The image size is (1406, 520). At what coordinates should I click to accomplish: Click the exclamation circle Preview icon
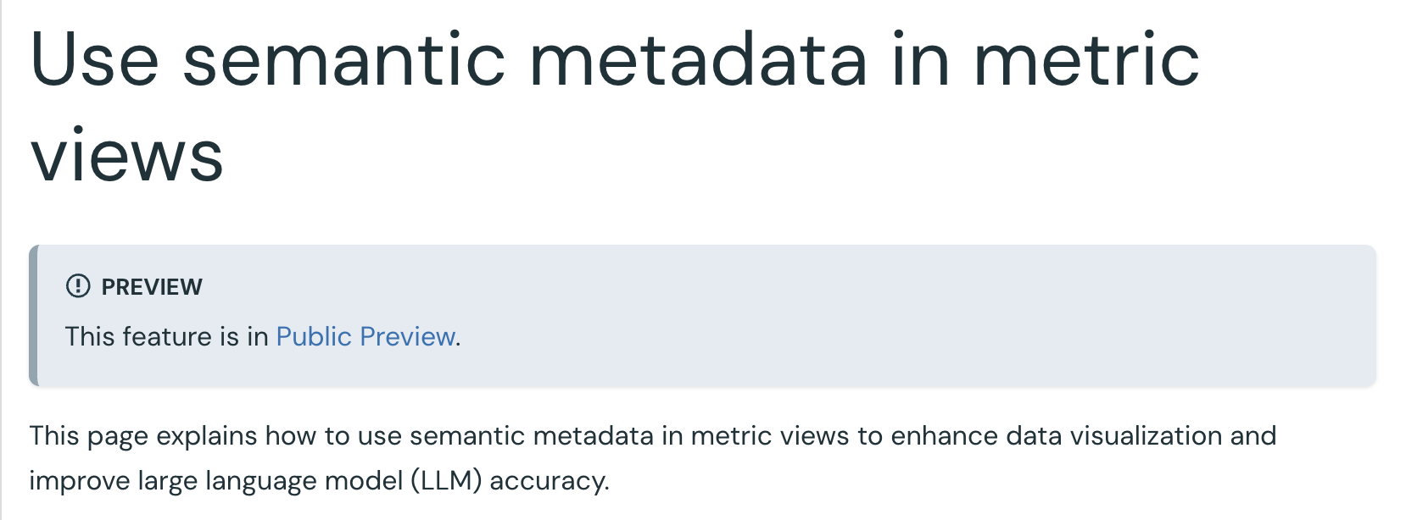click(x=77, y=286)
